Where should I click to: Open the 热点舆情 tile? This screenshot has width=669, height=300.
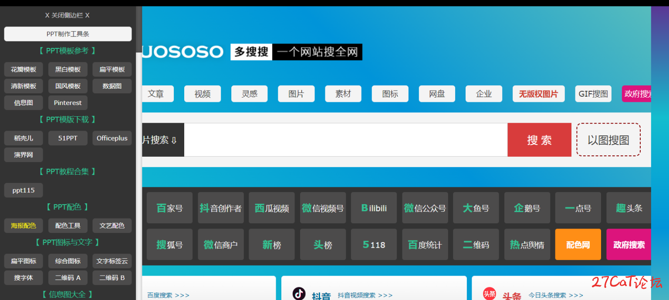point(527,244)
